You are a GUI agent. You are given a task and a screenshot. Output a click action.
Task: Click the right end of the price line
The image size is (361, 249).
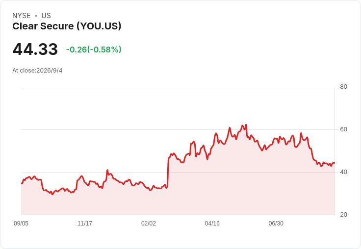[334, 163]
